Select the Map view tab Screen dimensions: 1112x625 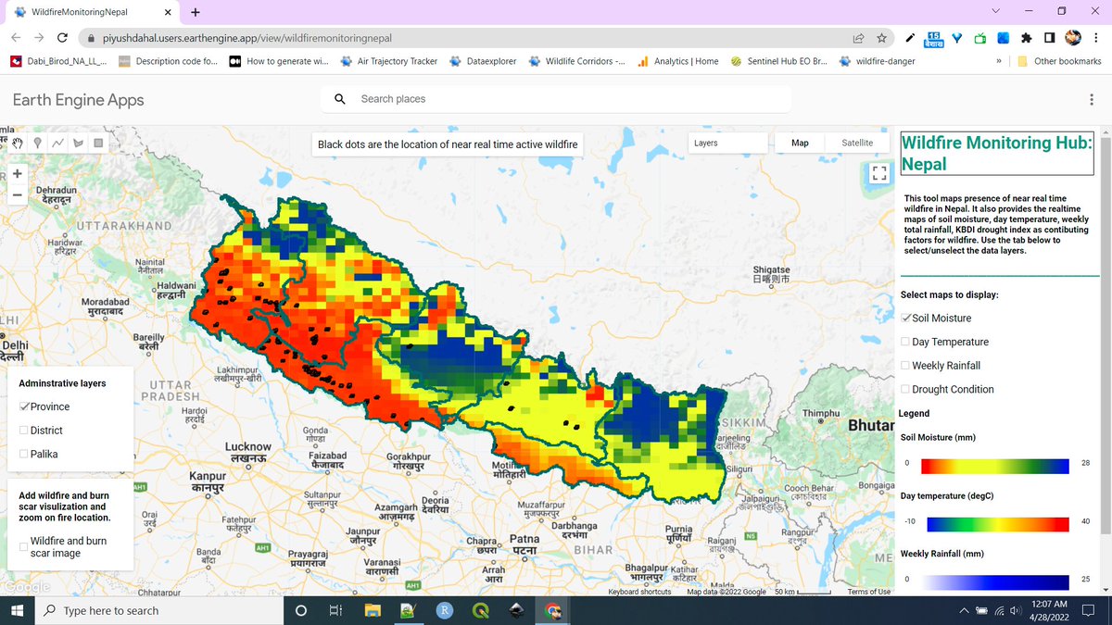tap(799, 143)
